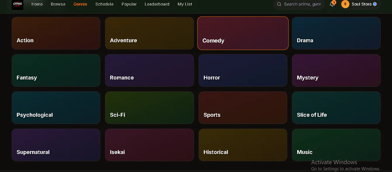Open the Browse section
The width and height of the screenshot is (392, 172).
tap(58, 4)
